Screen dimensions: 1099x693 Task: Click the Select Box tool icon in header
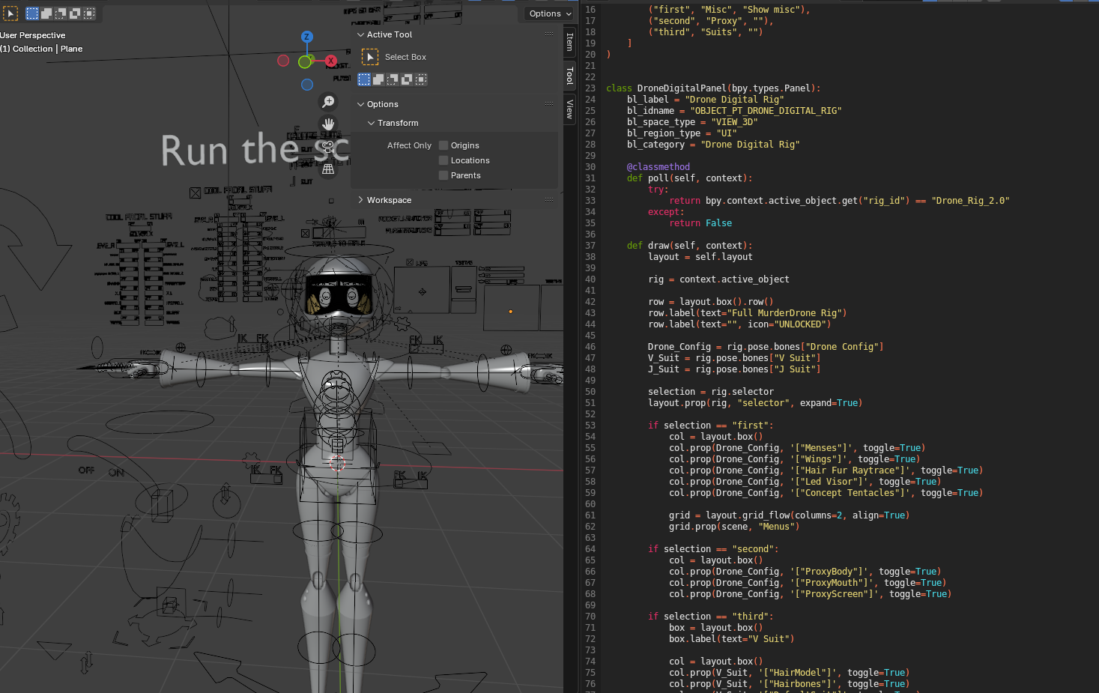(10, 13)
